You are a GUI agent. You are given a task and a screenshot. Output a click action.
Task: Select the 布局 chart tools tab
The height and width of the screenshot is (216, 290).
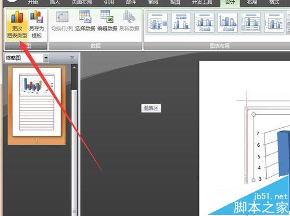pyautogui.click(x=252, y=2)
